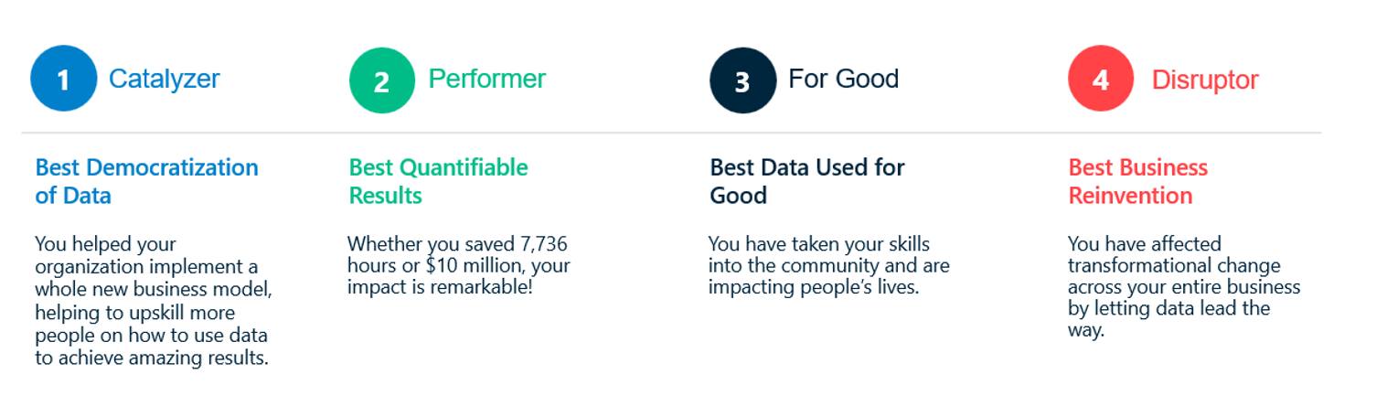Open Best Quantifiable Results heading

coord(439,181)
